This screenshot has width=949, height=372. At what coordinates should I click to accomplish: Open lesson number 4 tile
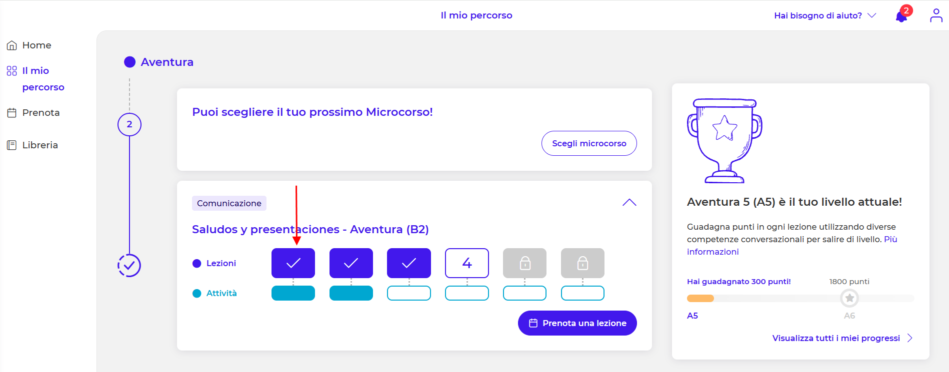tap(466, 263)
